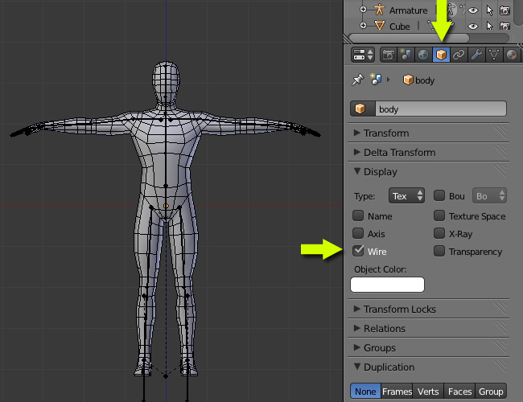Image resolution: width=523 pixels, height=402 pixels.
Task: Toggle renderability camera icon for Cube
Action: point(504,26)
